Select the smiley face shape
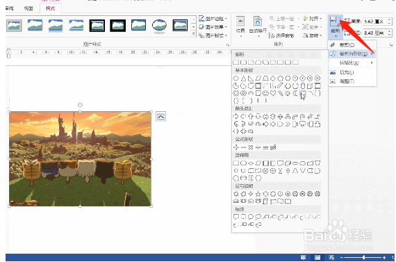The image size is (396, 262). pos(265,93)
